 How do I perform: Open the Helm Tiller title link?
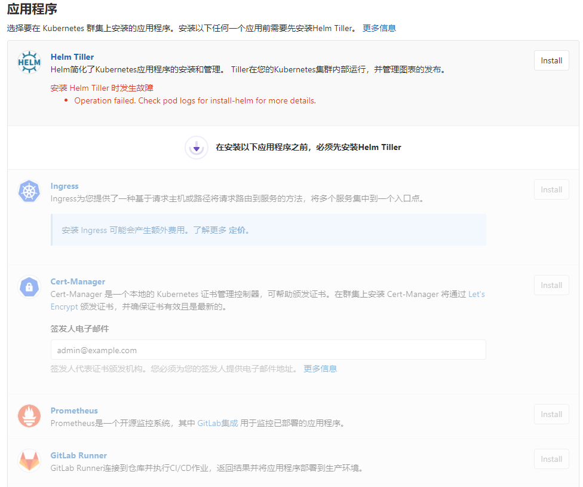click(x=72, y=57)
